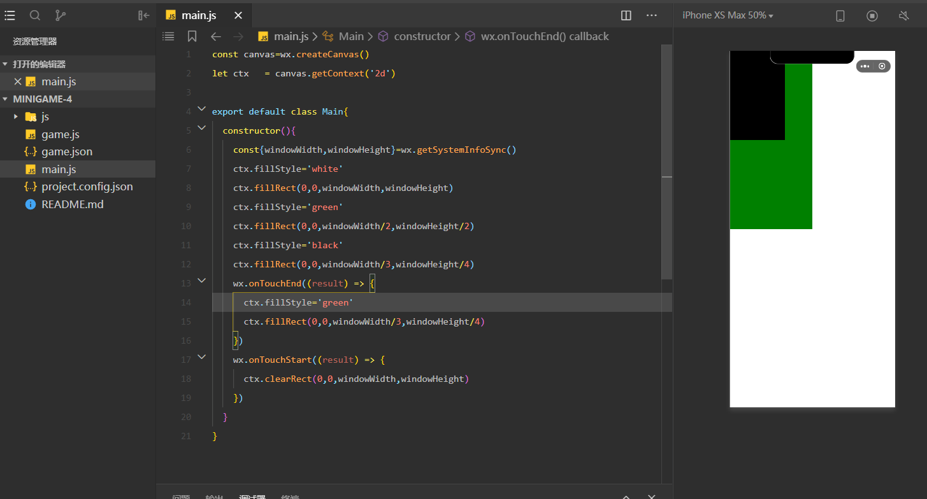The image size is (927, 499).
Task: Fold the wx.onTouchStart callback at line 17
Action: click(202, 357)
